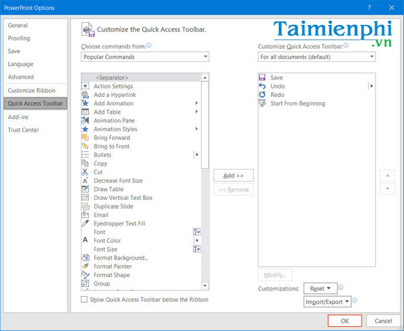
Task: Click the Format Background icon
Action: [86, 258]
